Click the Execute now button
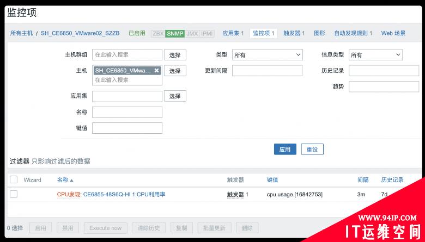This screenshot has width=425, height=242. coord(106,228)
